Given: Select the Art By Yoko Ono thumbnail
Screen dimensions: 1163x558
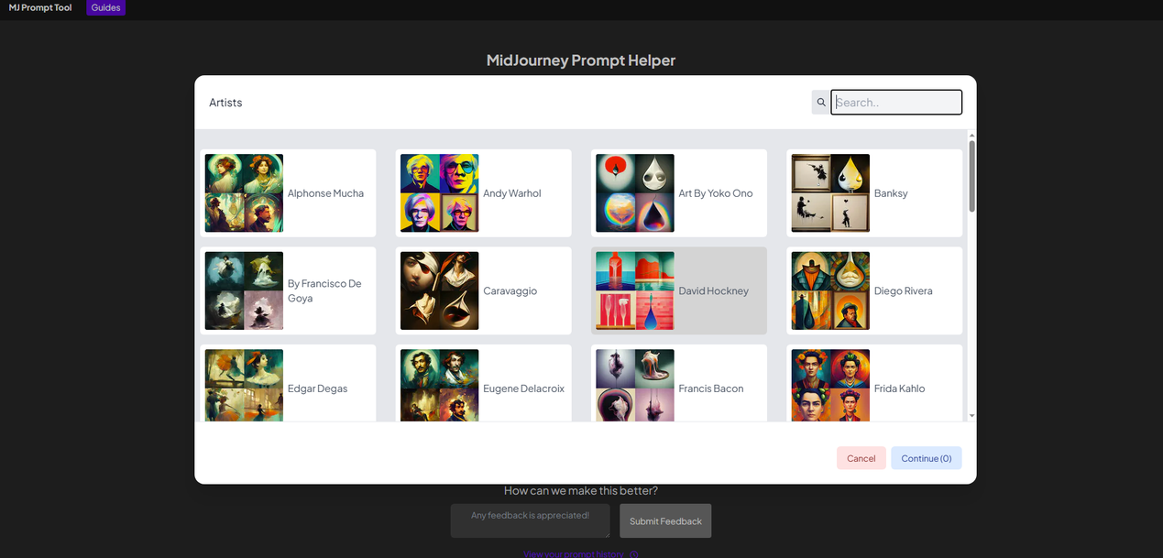Looking at the screenshot, I should (x=635, y=193).
